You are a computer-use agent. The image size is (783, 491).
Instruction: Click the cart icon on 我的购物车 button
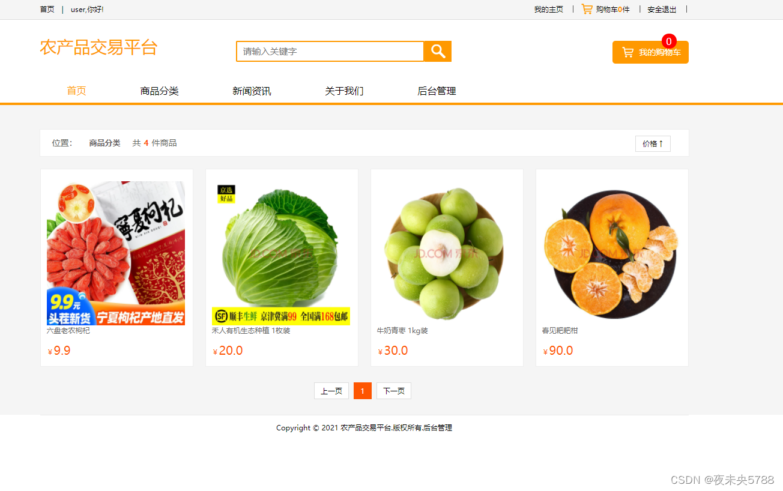[627, 52]
